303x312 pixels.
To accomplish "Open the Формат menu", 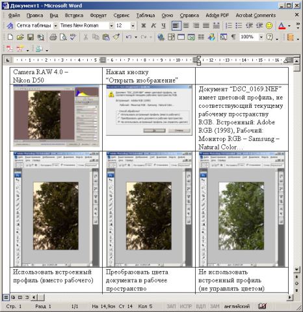I will click(98, 16).
